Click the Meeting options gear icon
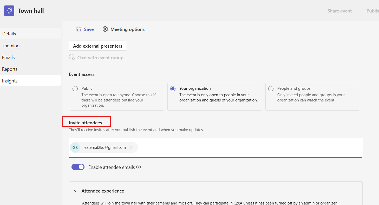 tap(105, 29)
